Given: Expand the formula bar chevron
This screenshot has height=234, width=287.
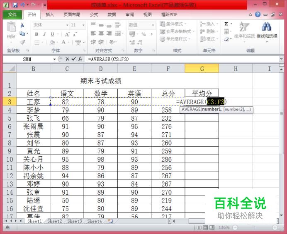Looking at the screenshot, I should (281, 59).
